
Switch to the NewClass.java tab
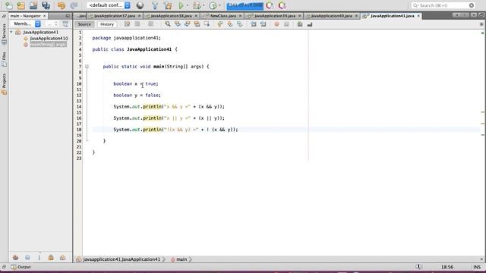223,16
